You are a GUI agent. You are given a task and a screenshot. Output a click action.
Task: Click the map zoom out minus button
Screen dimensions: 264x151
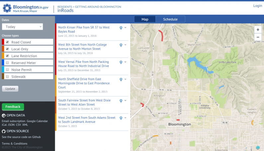tap(257, 37)
